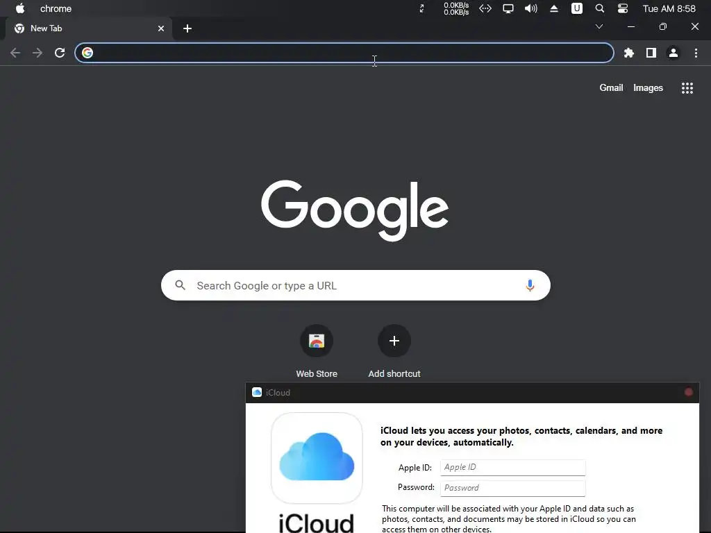Go forward to next page

point(37,53)
